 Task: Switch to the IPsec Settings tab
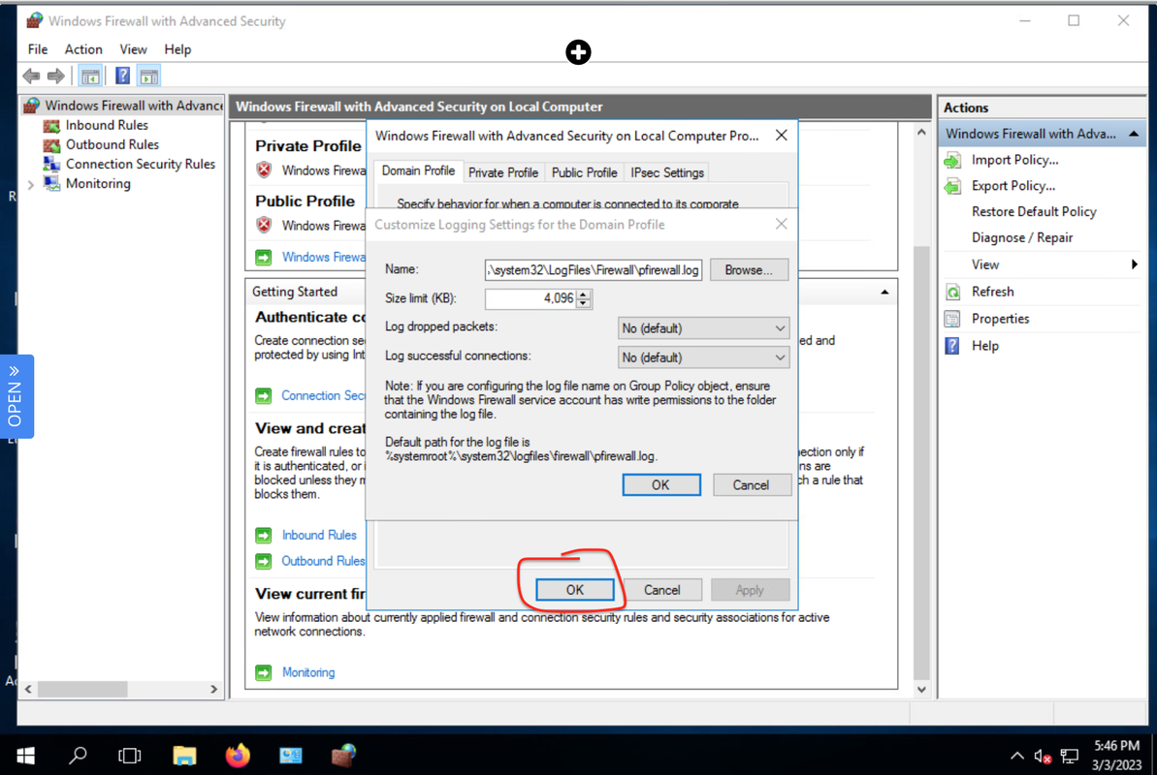pyautogui.click(x=667, y=172)
